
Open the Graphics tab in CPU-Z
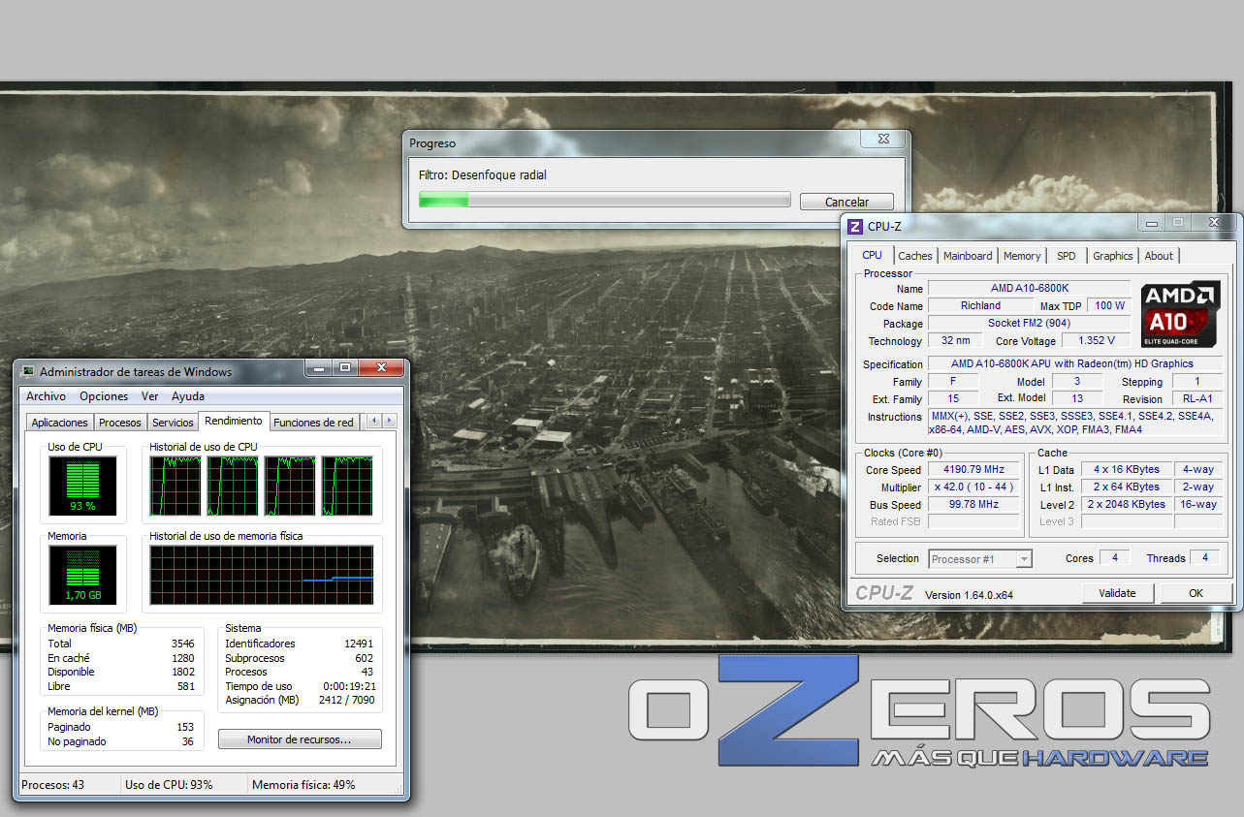(1112, 256)
